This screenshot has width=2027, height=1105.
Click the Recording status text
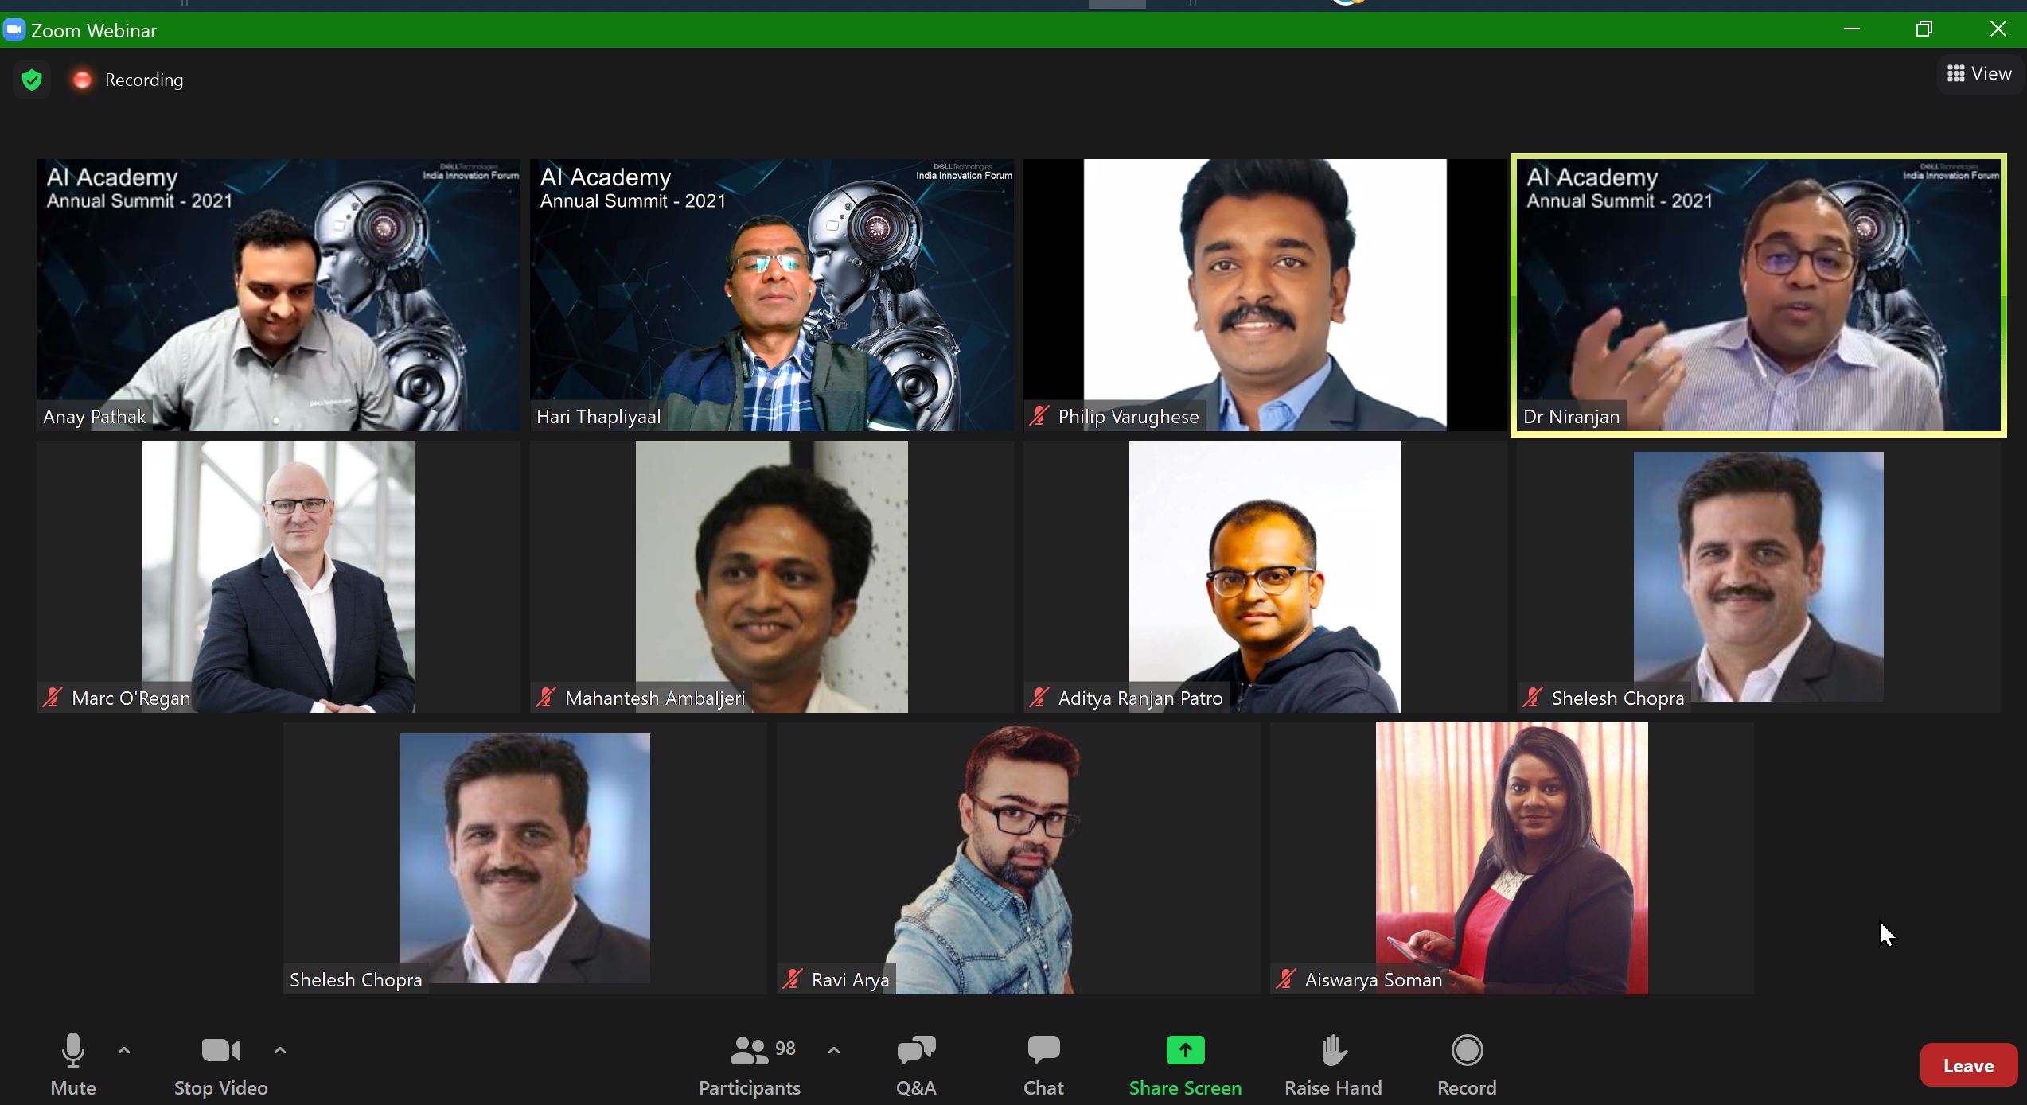(x=144, y=80)
